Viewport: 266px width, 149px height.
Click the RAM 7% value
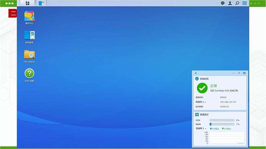pos(238,124)
